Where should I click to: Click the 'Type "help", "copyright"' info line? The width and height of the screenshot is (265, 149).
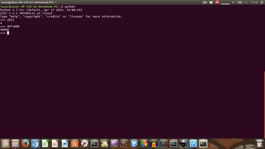(61, 17)
